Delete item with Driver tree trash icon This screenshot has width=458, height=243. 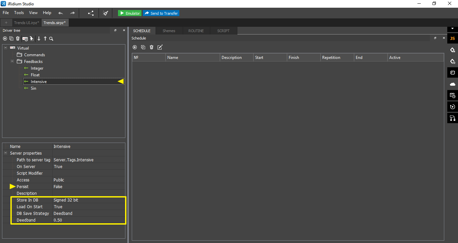tap(18, 39)
